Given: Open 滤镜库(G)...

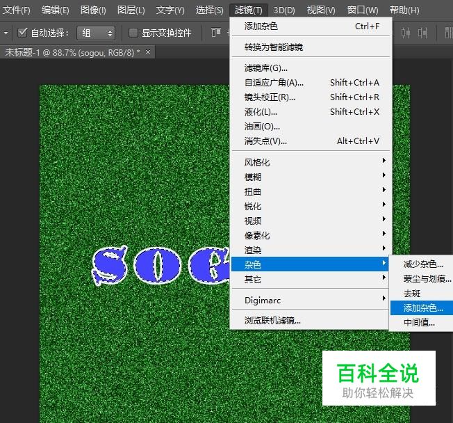Looking at the screenshot, I should (311, 68).
